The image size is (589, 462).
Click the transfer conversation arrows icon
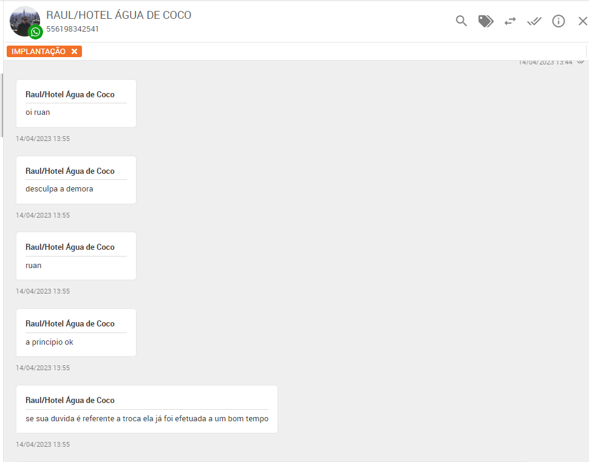pyautogui.click(x=510, y=21)
